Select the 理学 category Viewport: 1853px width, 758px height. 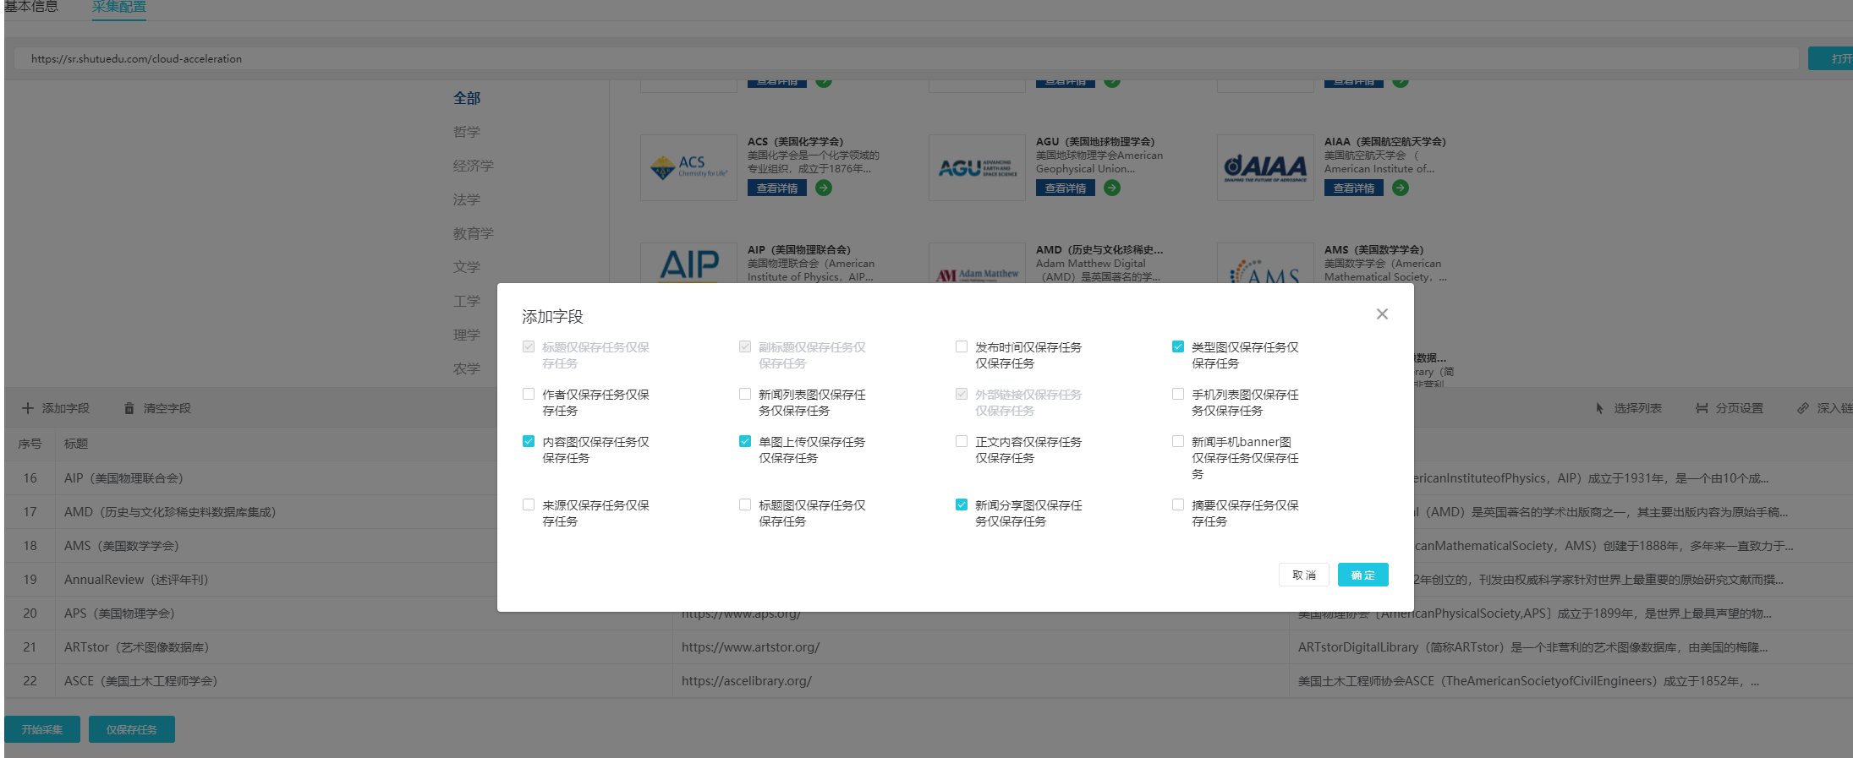click(x=467, y=335)
